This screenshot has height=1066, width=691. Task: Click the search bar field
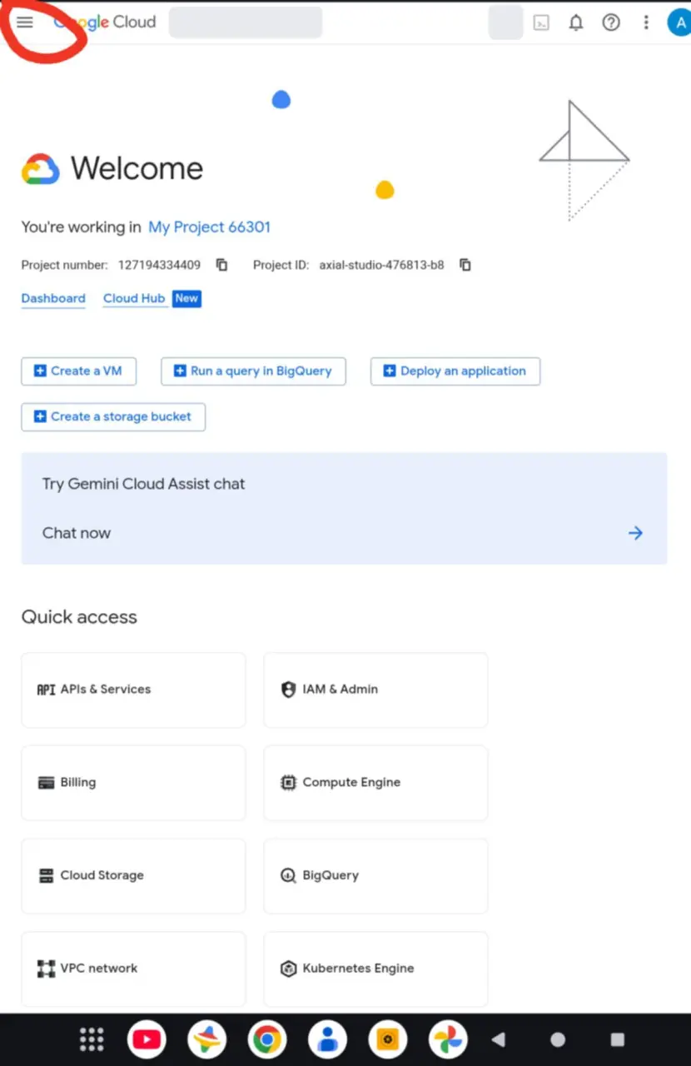246,22
